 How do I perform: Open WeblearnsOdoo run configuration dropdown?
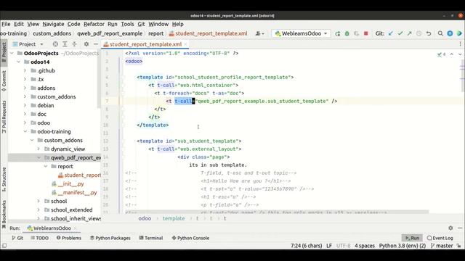[x=301, y=34]
